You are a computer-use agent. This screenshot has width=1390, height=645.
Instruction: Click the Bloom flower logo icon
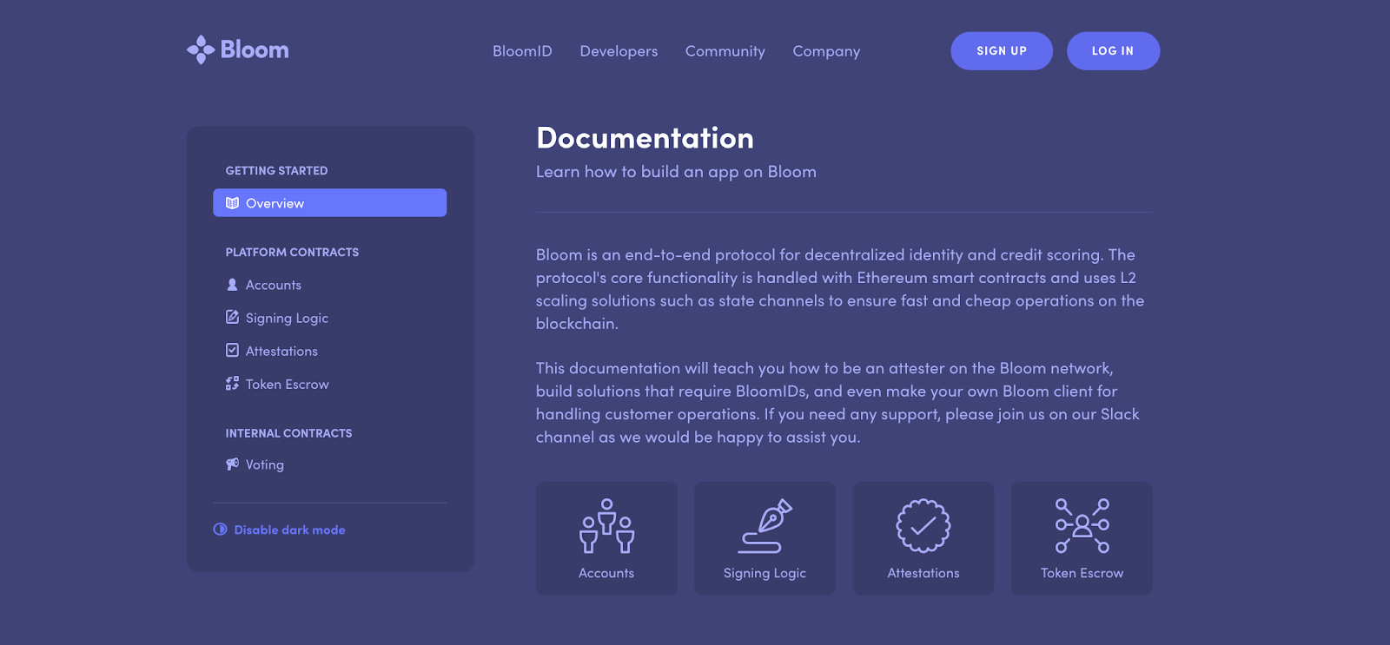point(201,49)
